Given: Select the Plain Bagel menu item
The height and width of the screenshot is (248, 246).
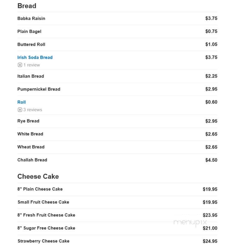Looking at the screenshot, I should tap(29, 31).
